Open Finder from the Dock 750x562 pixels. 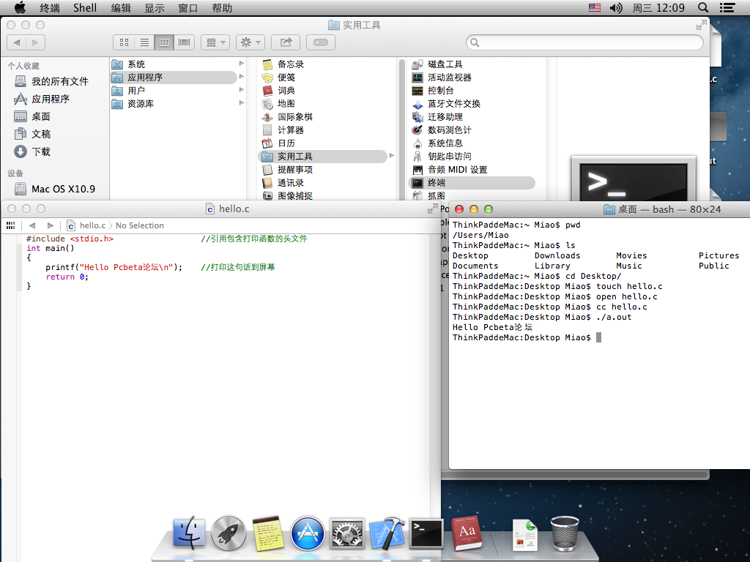(x=189, y=533)
